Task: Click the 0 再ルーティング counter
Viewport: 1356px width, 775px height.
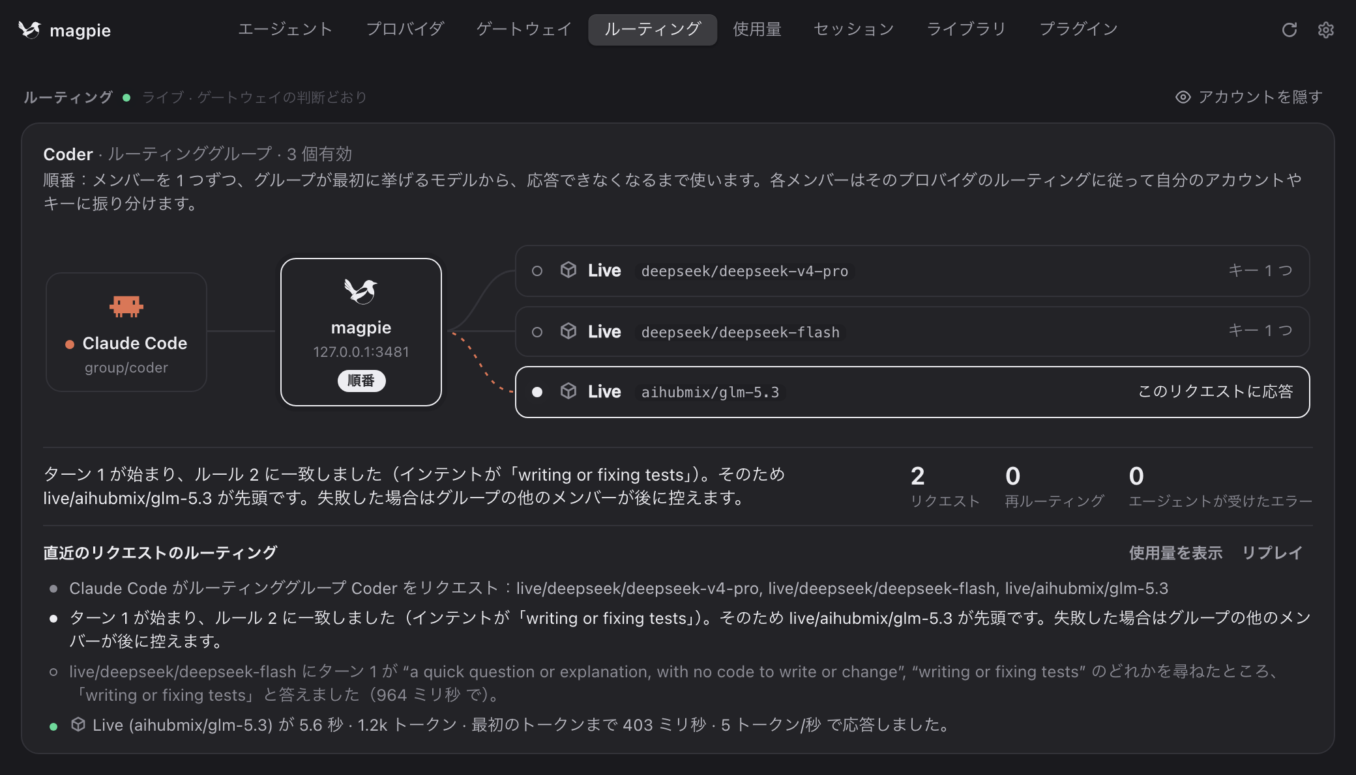Action: (1054, 486)
